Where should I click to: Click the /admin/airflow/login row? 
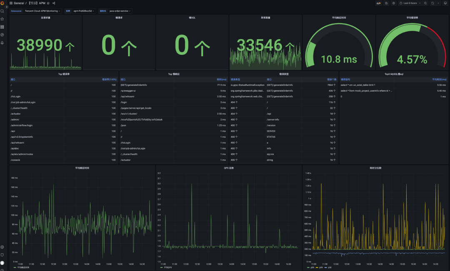[64, 125]
